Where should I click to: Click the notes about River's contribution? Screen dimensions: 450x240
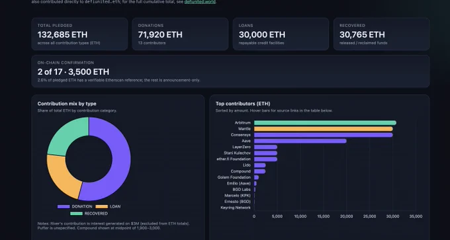(113, 226)
